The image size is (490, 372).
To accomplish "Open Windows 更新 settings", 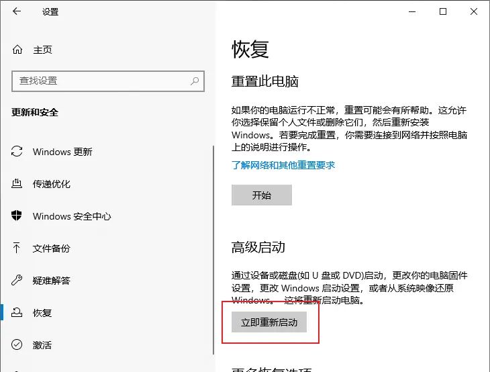I will (x=62, y=152).
